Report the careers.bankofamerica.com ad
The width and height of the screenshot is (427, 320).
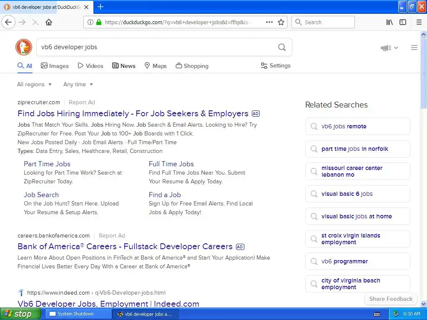(112, 236)
